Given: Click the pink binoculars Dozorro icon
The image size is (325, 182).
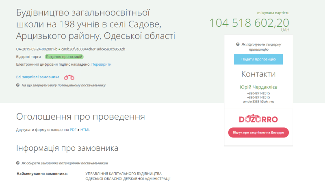Looking at the screenshot, I should click(x=69, y=77).
